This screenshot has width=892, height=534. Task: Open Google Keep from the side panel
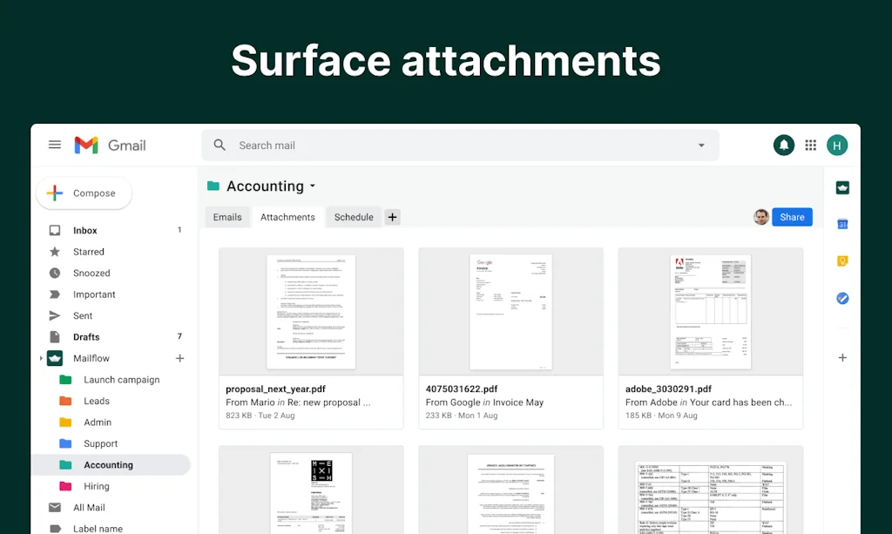tap(841, 260)
